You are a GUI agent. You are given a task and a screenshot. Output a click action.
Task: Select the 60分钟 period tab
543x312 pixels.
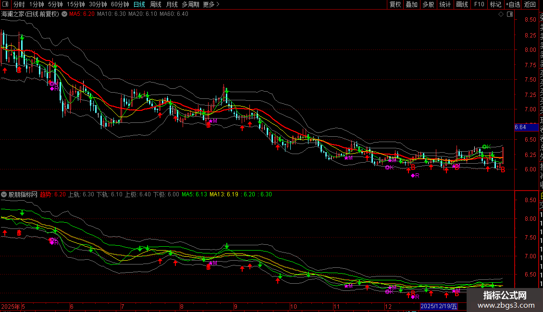click(120, 5)
